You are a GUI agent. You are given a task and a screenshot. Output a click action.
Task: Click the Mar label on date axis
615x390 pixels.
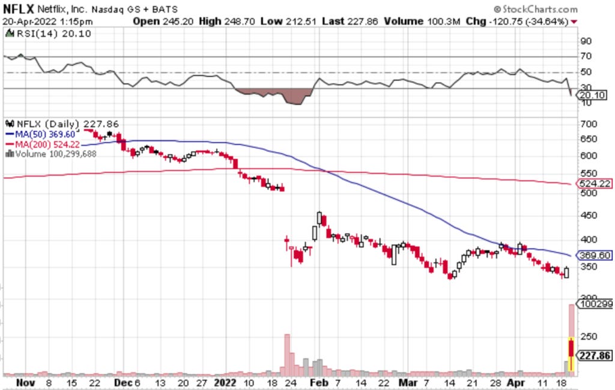pos(408,383)
